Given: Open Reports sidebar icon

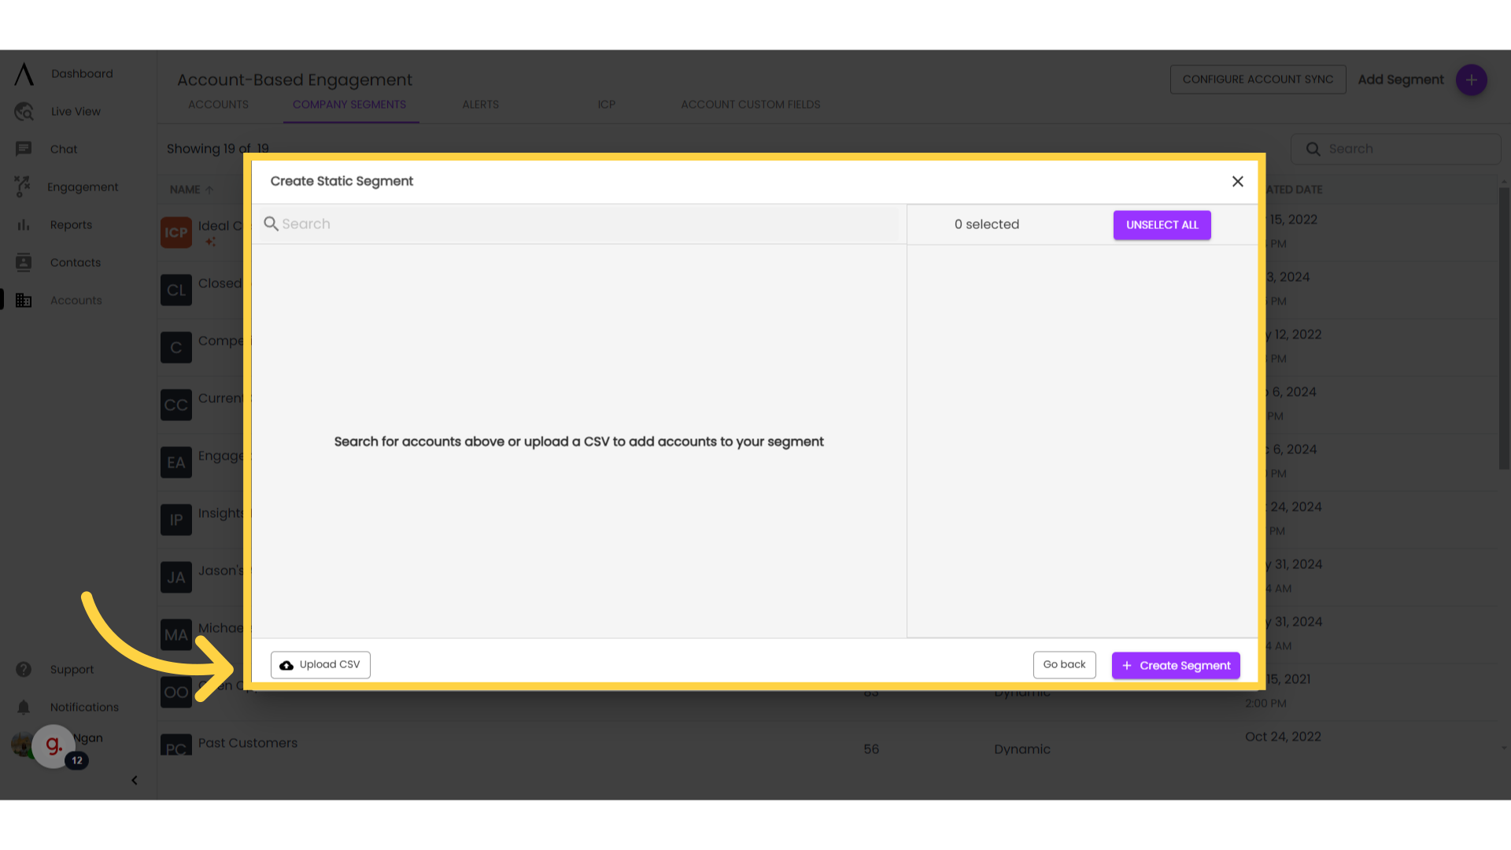Looking at the screenshot, I should pos(23,224).
